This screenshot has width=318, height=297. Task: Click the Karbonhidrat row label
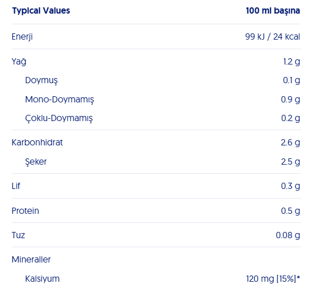click(37, 143)
